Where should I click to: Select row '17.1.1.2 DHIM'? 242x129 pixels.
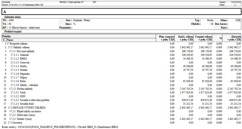pos(121,59)
